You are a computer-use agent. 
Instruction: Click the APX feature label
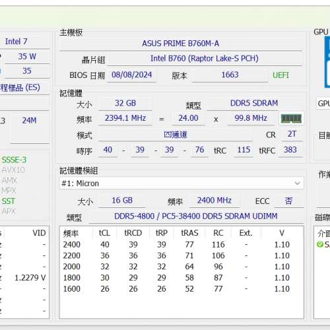click(x=9, y=211)
